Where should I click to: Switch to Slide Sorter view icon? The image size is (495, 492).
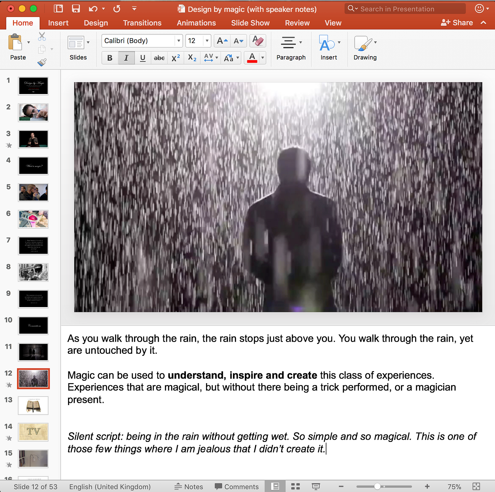click(295, 486)
